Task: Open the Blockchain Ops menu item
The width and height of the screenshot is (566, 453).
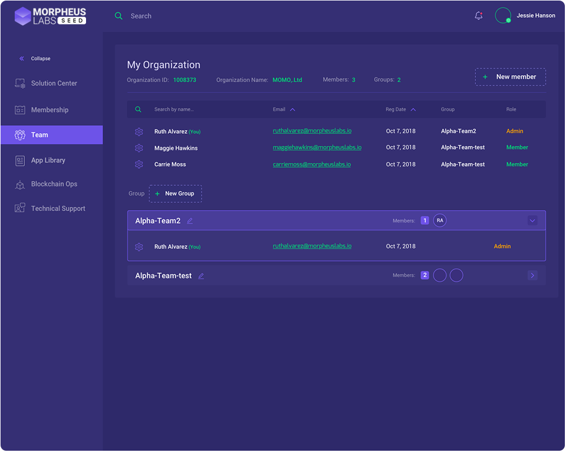Action: pyautogui.click(x=52, y=184)
